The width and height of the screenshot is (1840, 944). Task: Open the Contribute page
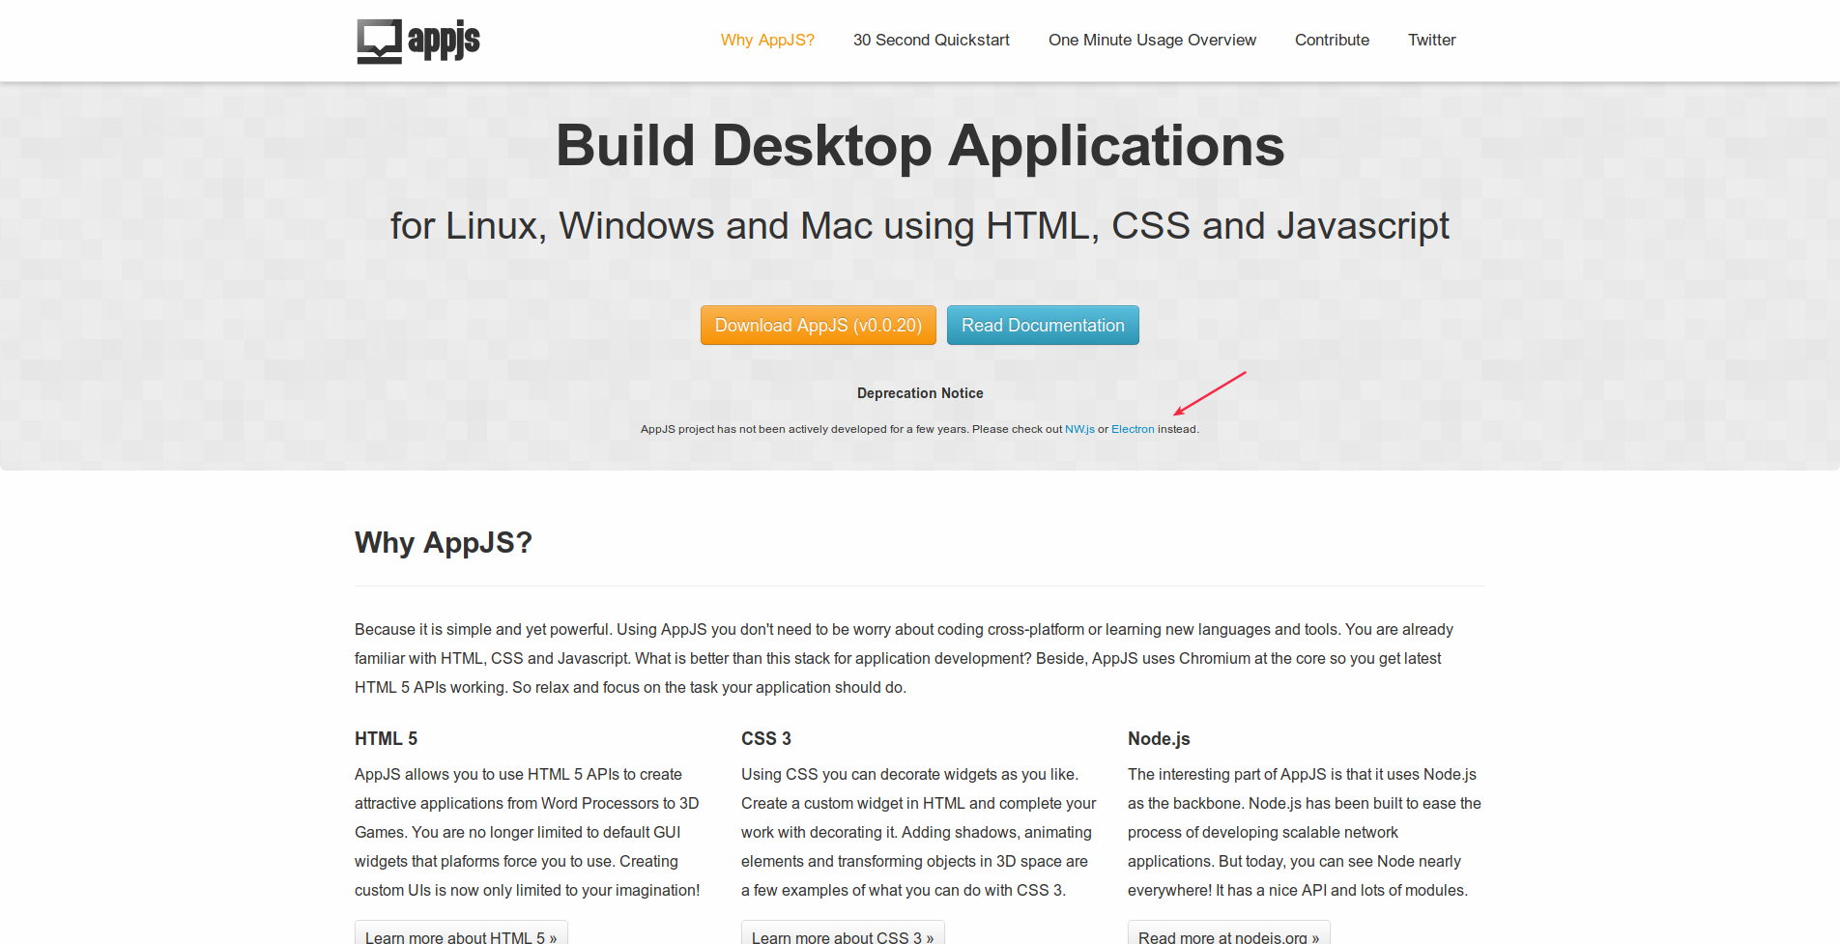pos(1332,40)
